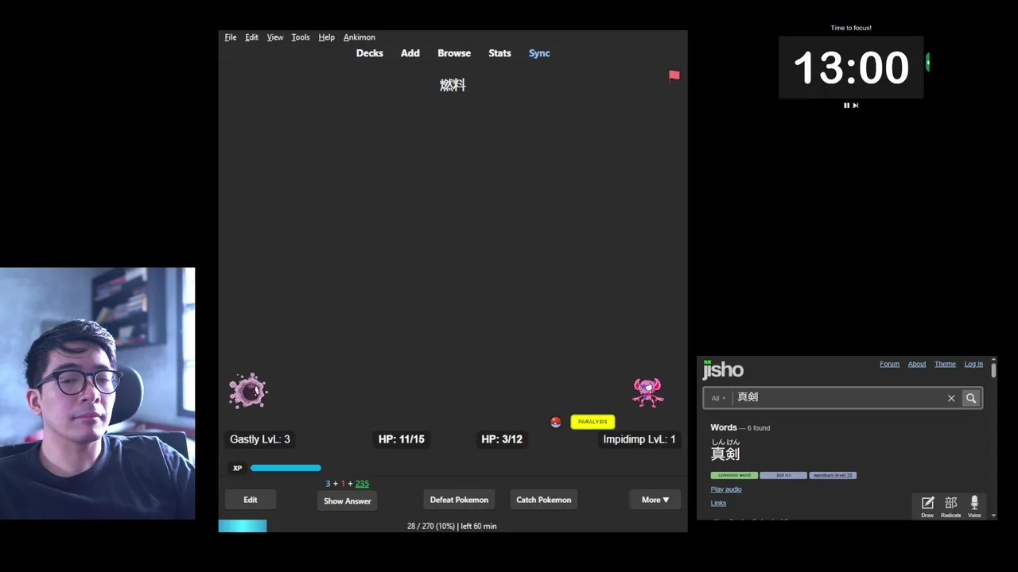The width and height of the screenshot is (1018, 572).
Task: Open the View menu
Action: [x=275, y=37]
